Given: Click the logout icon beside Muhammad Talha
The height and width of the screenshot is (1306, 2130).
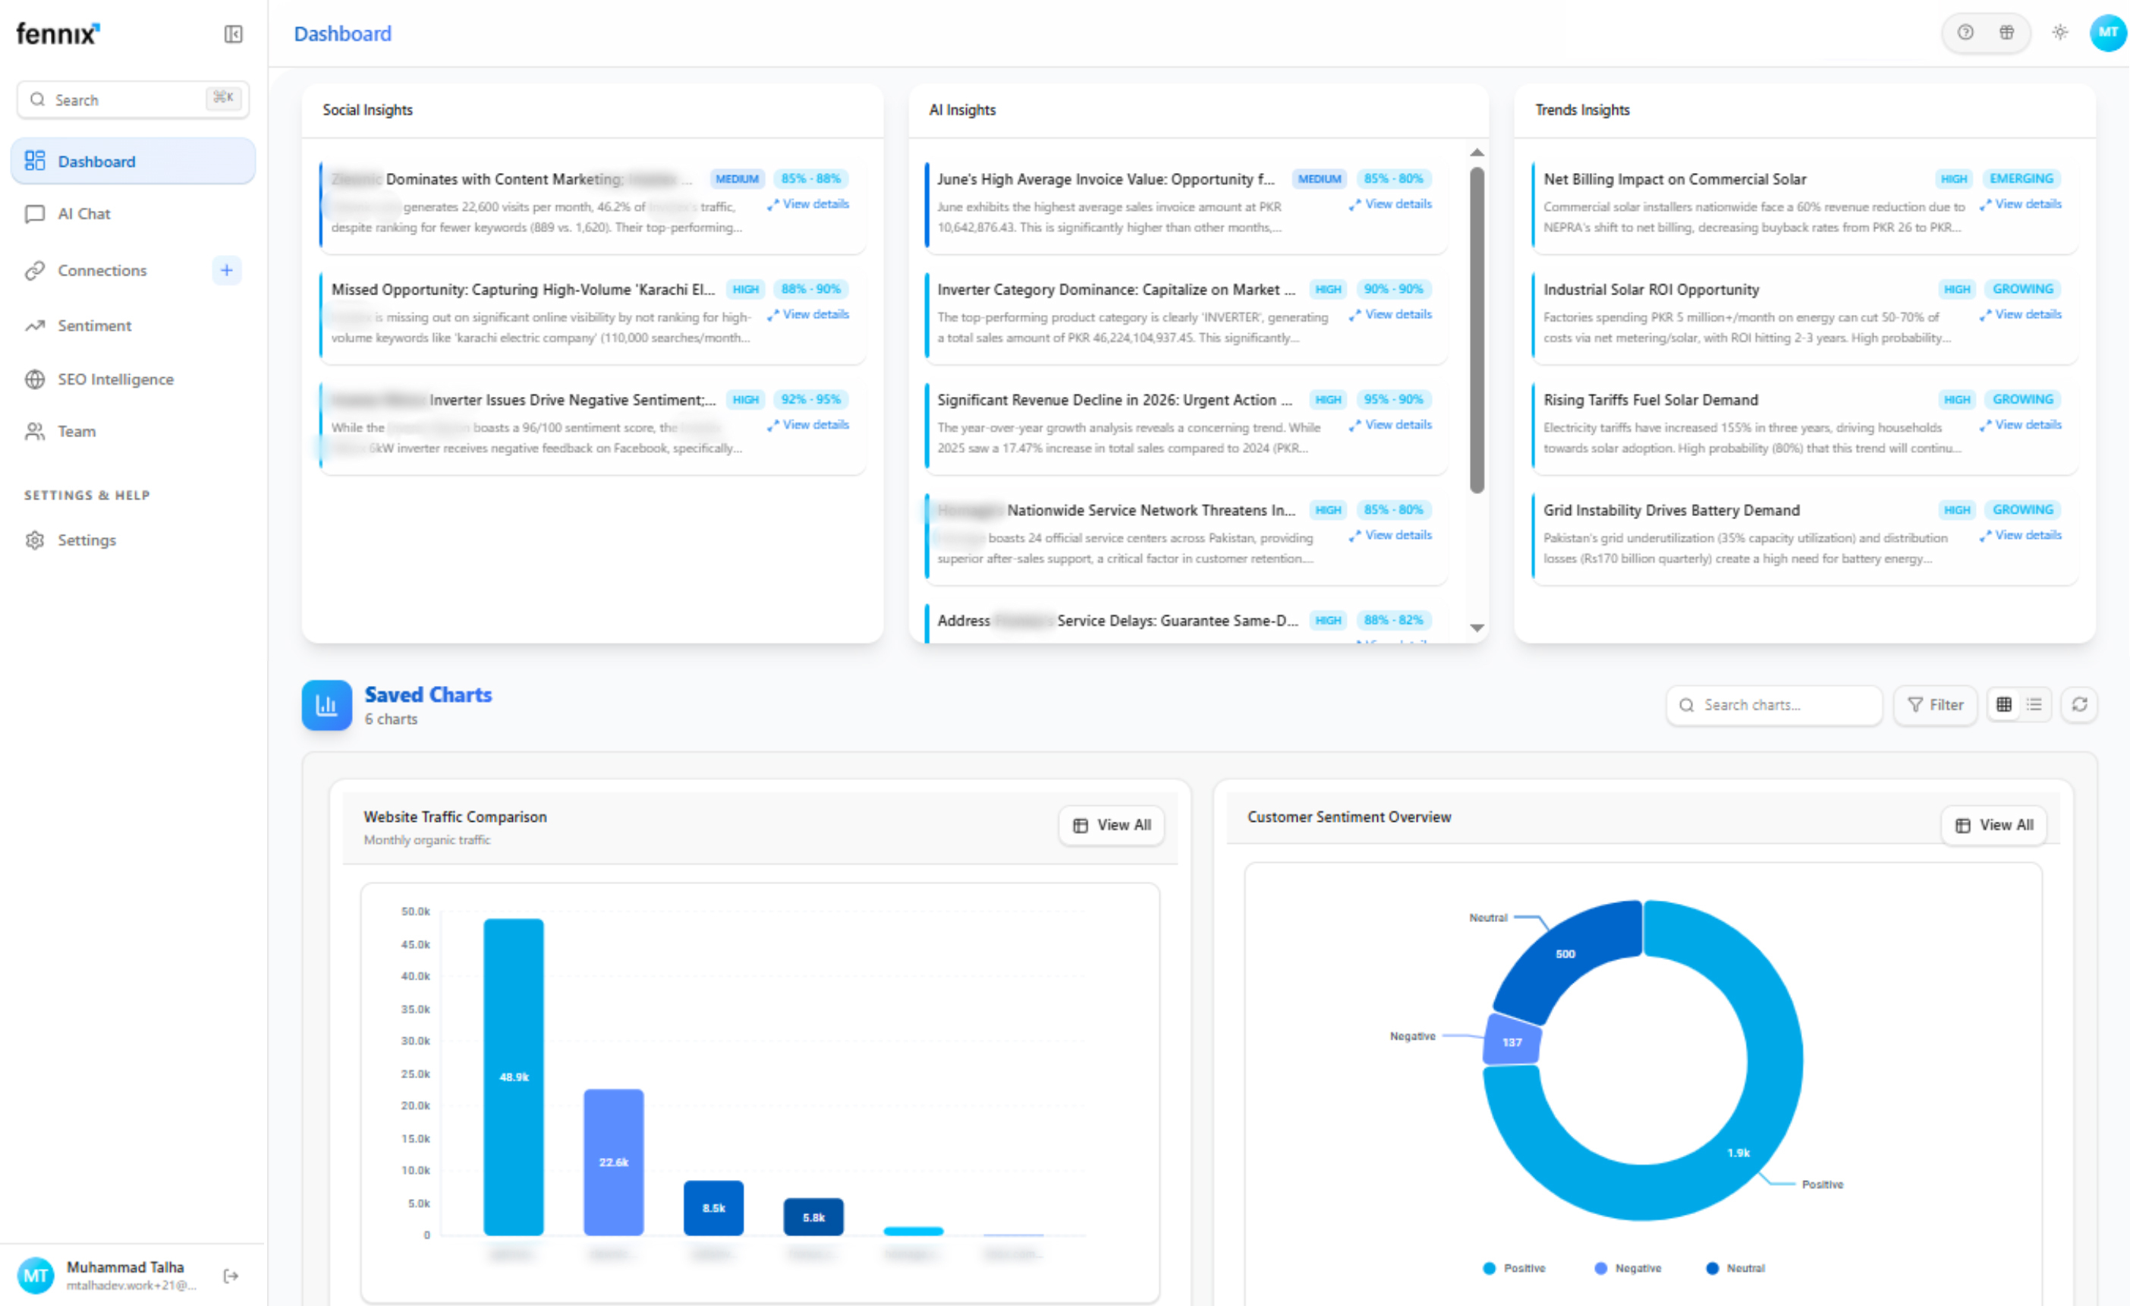Looking at the screenshot, I should pyautogui.click(x=231, y=1275).
